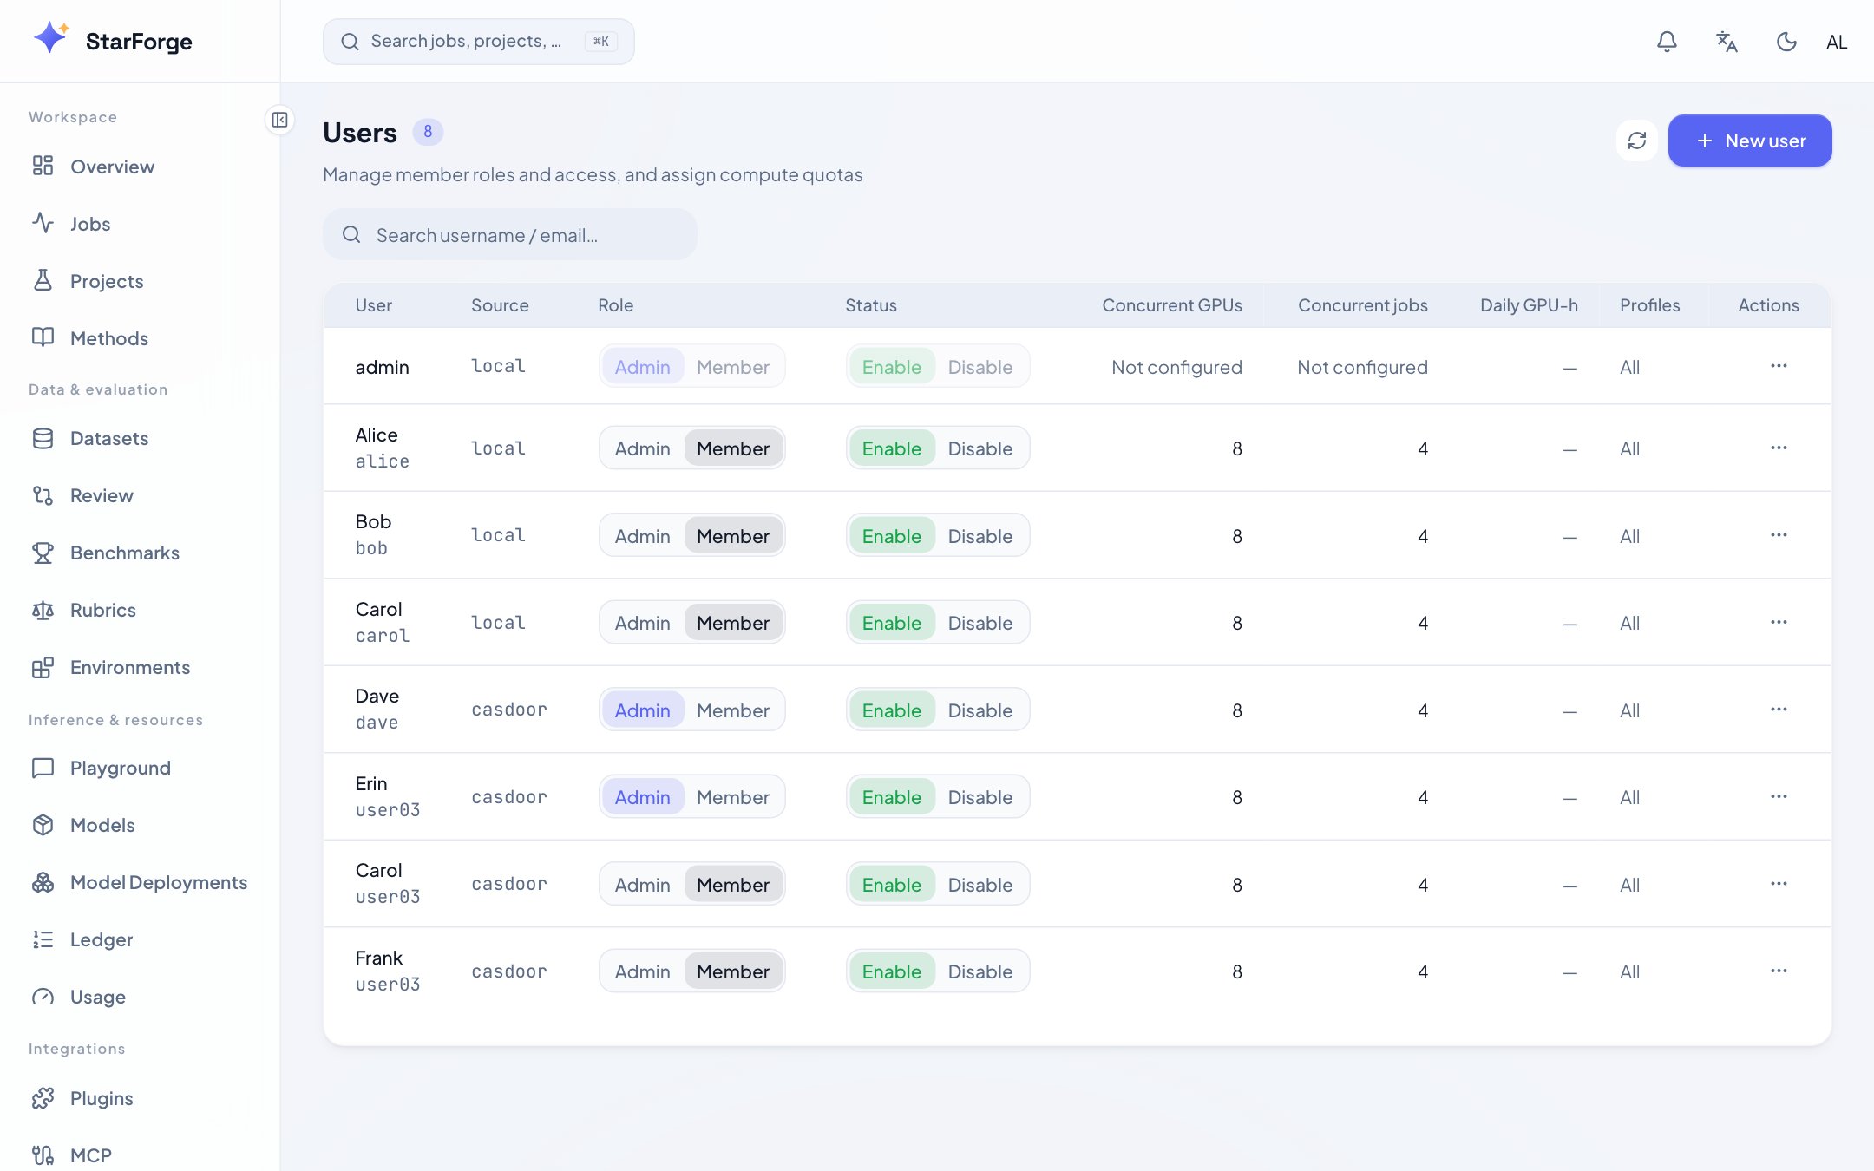Set Dave's role to Member
This screenshot has width=1874, height=1171.
coord(733,710)
